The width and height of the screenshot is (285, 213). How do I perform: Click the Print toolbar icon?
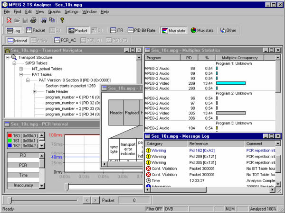pyautogui.click(x=33, y=20)
